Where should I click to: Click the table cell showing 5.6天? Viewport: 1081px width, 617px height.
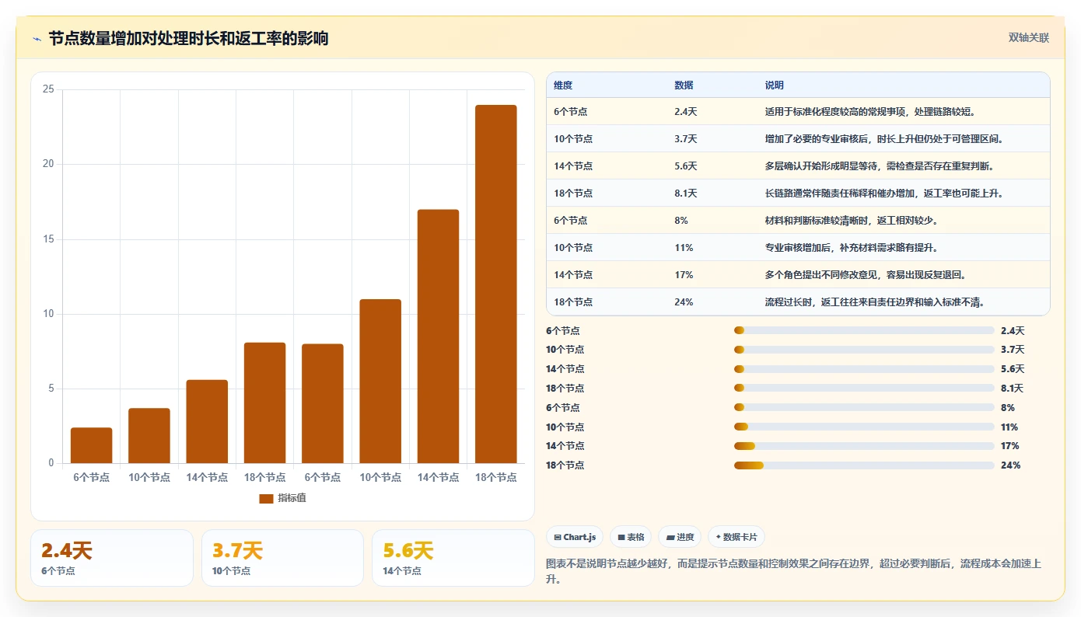tap(686, 166)
